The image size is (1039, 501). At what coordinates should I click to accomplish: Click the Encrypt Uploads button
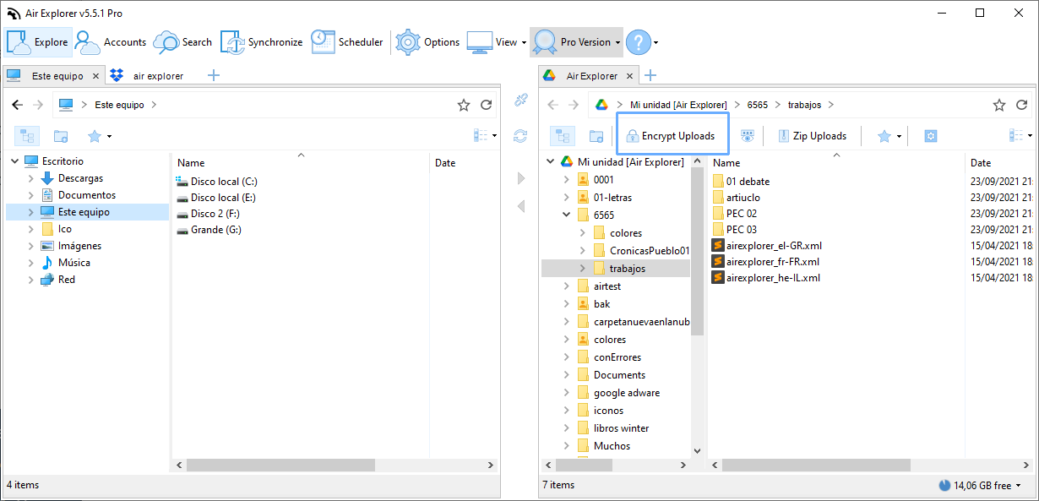pos(672,133)
